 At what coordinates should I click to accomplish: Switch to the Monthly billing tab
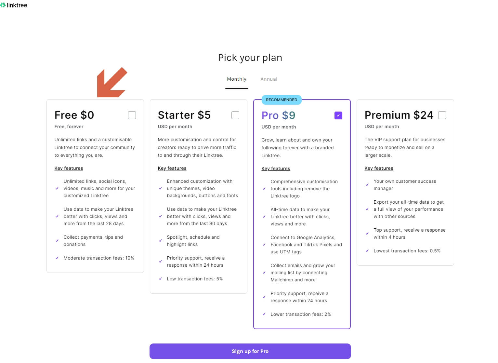[237, 79]
